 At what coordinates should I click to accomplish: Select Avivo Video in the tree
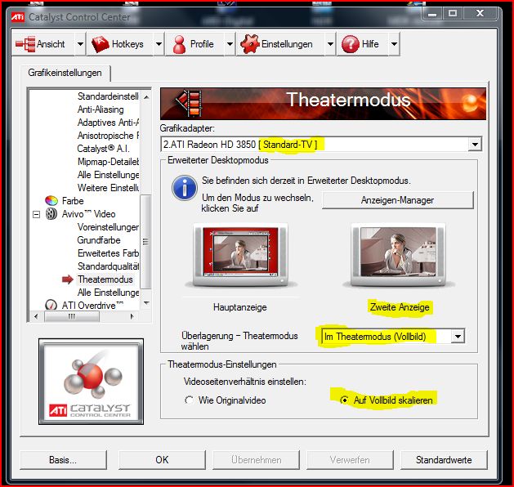click(x=88, y=214)
